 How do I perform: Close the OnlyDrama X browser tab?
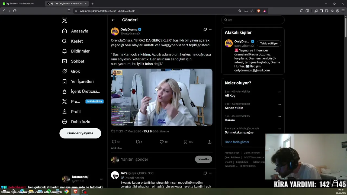tap(86, 4)
